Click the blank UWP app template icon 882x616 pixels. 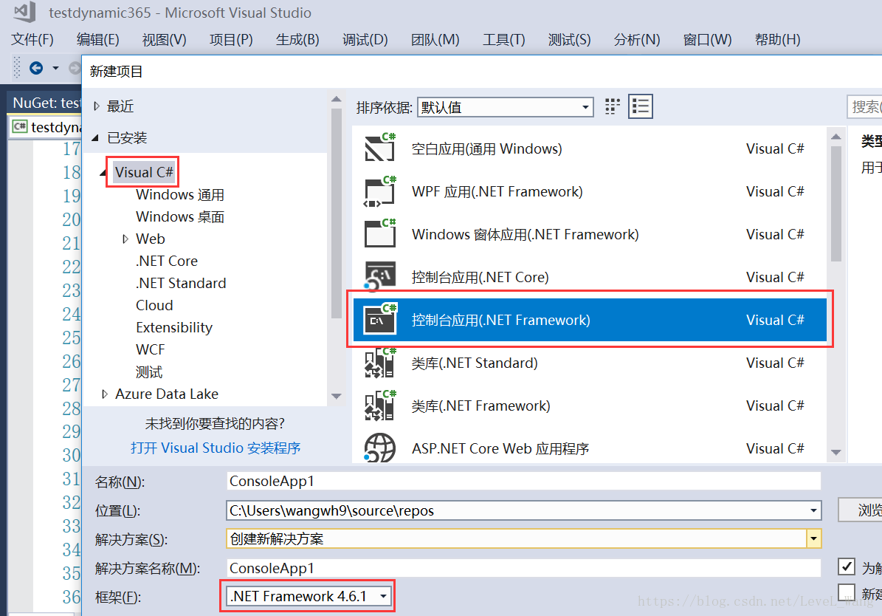(x=380, y=148)
